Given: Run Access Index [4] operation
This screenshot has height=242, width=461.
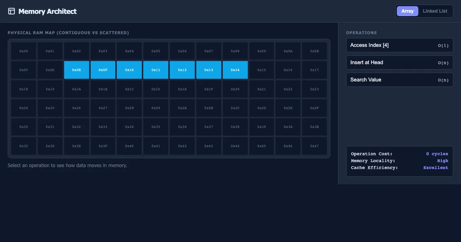Looking at the screenshot, I should point(400,45).
